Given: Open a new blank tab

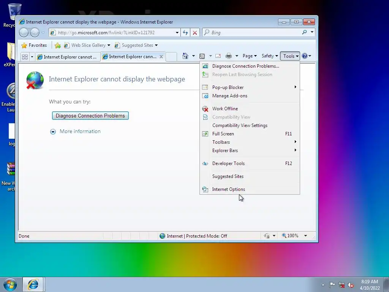Looking at the screenshot, I should click(171, 57).
